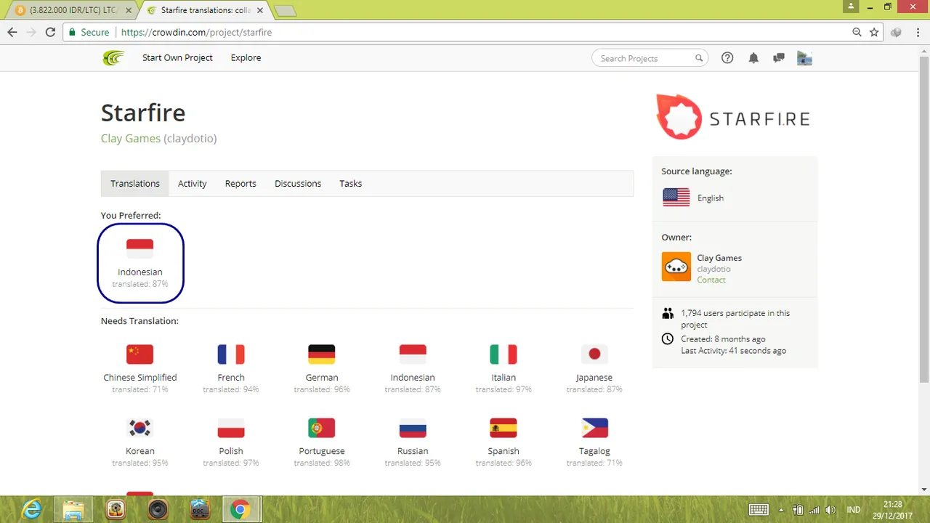The width and height of the screenshot is (930, 523).
Task: Click Contact link for owner
Action: [711, 280]
